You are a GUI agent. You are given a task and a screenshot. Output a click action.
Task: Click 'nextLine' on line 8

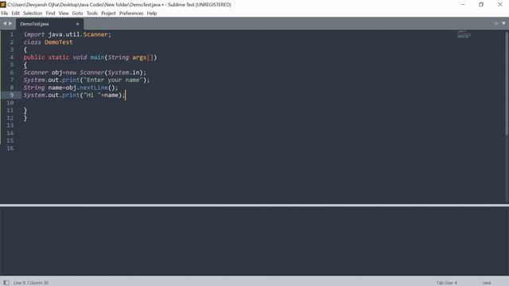[94, 87]
